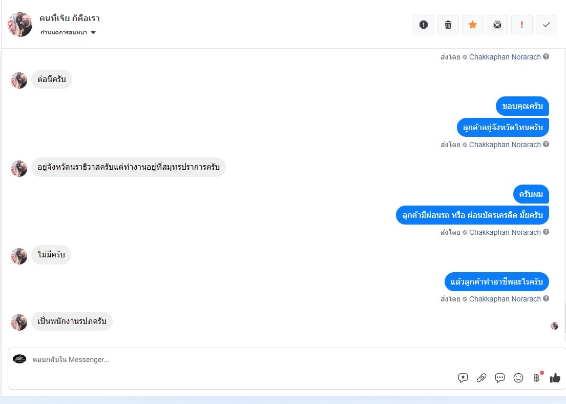Select the message bubble ลูกค้าอยู่จังหวัดไหนครับ
Screen dimensions: 566x404
(x=503, y=127)
